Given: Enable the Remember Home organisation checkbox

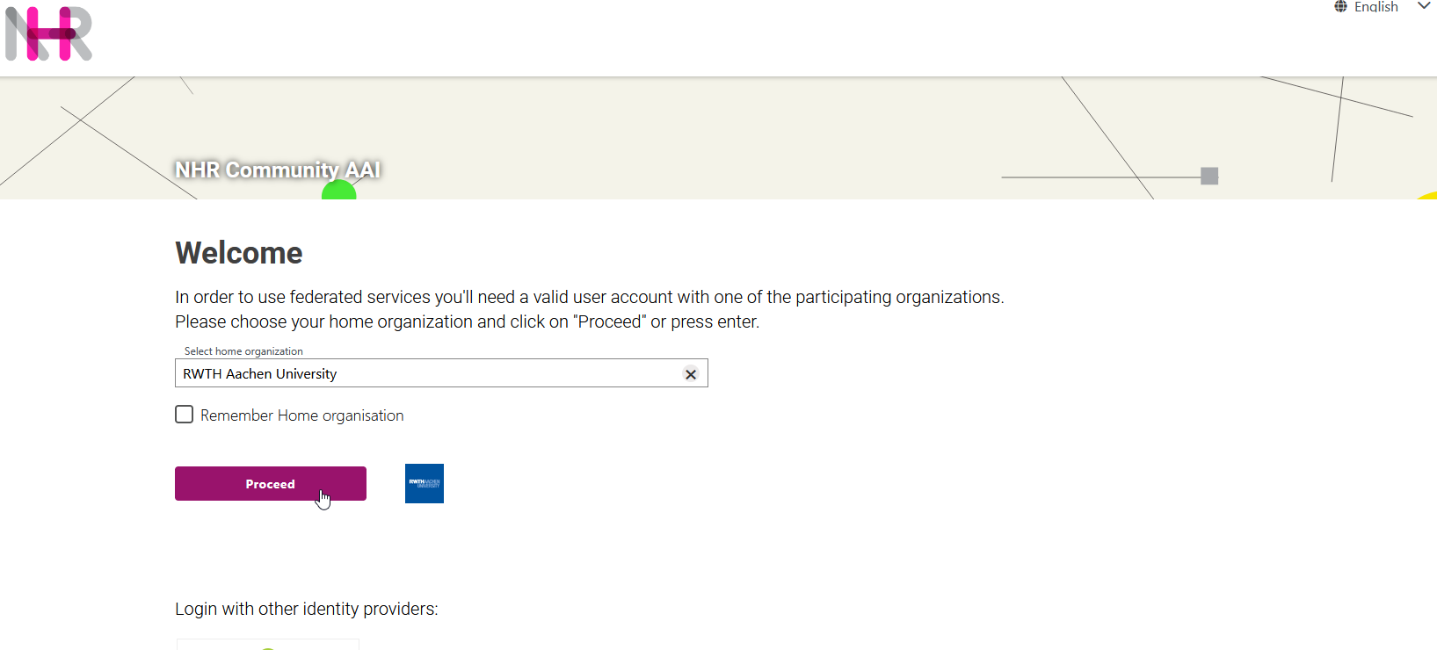Looking at the screenshot, I should [184, 415].
